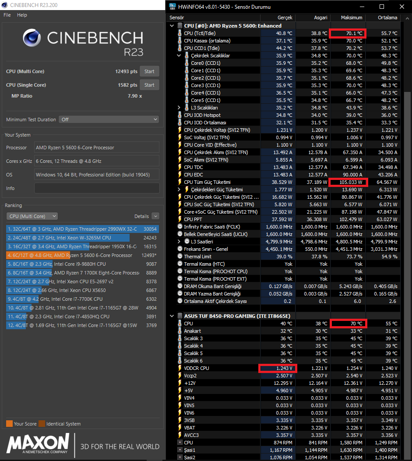Click thermometer icon beside Core3 (CCD1)
The width and height of the screenshot is (412, 461).
point(187,85)
